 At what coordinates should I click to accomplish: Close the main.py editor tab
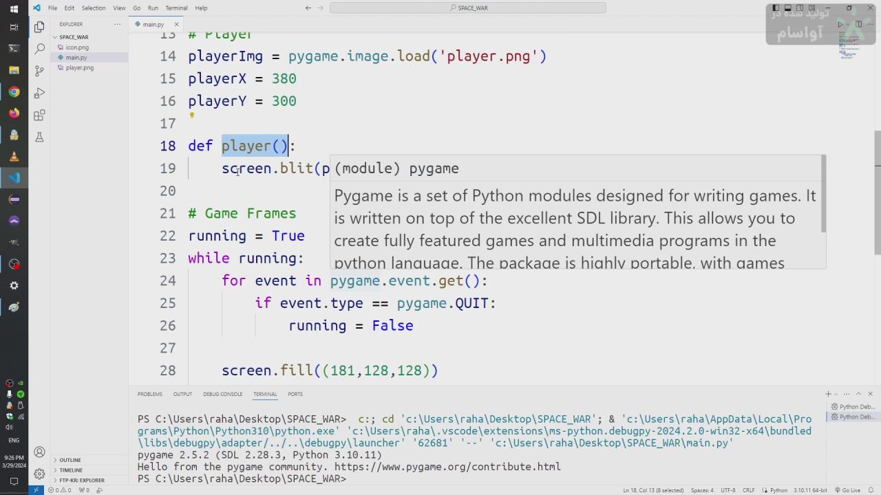click(176, 25)
